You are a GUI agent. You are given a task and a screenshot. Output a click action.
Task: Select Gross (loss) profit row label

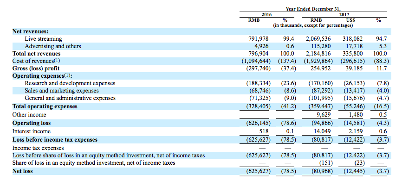click(36, 68)
